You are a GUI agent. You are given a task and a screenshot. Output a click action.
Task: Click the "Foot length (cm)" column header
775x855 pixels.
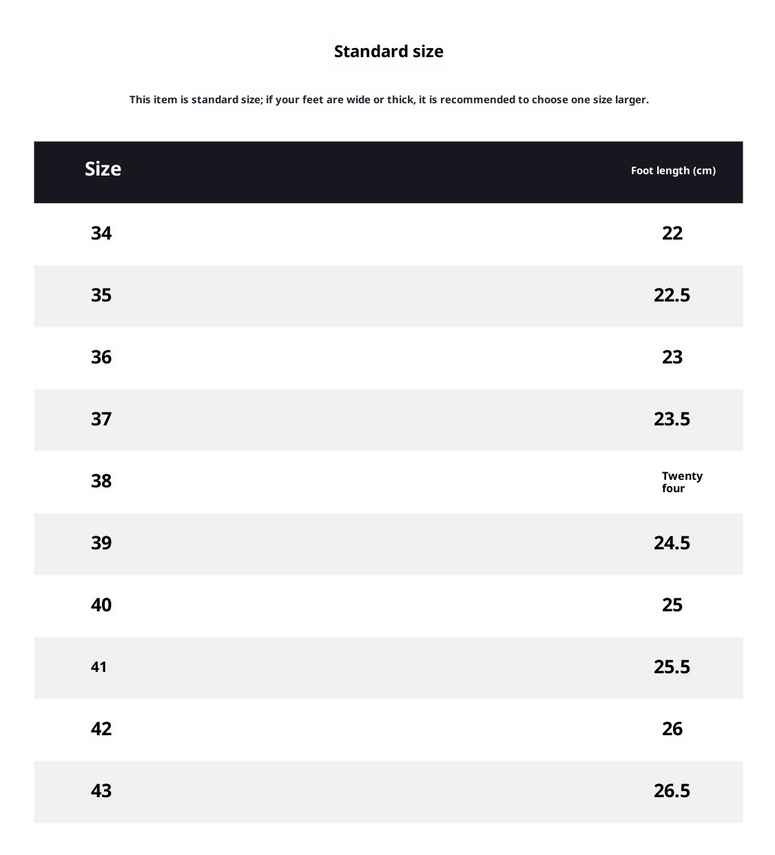point(673,171)
